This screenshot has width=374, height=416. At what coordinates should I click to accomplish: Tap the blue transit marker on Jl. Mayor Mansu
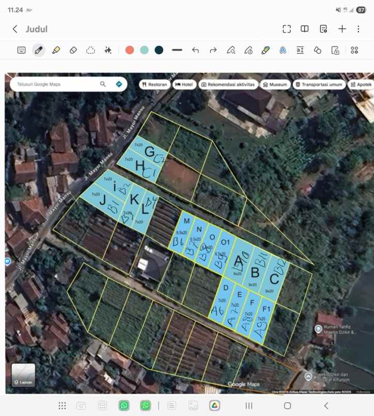(x=7, y=261)
